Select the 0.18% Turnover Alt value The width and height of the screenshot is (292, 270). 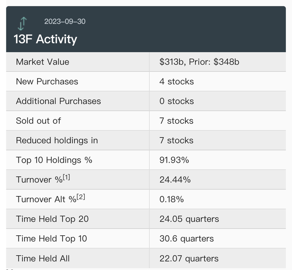pos(171,199)
